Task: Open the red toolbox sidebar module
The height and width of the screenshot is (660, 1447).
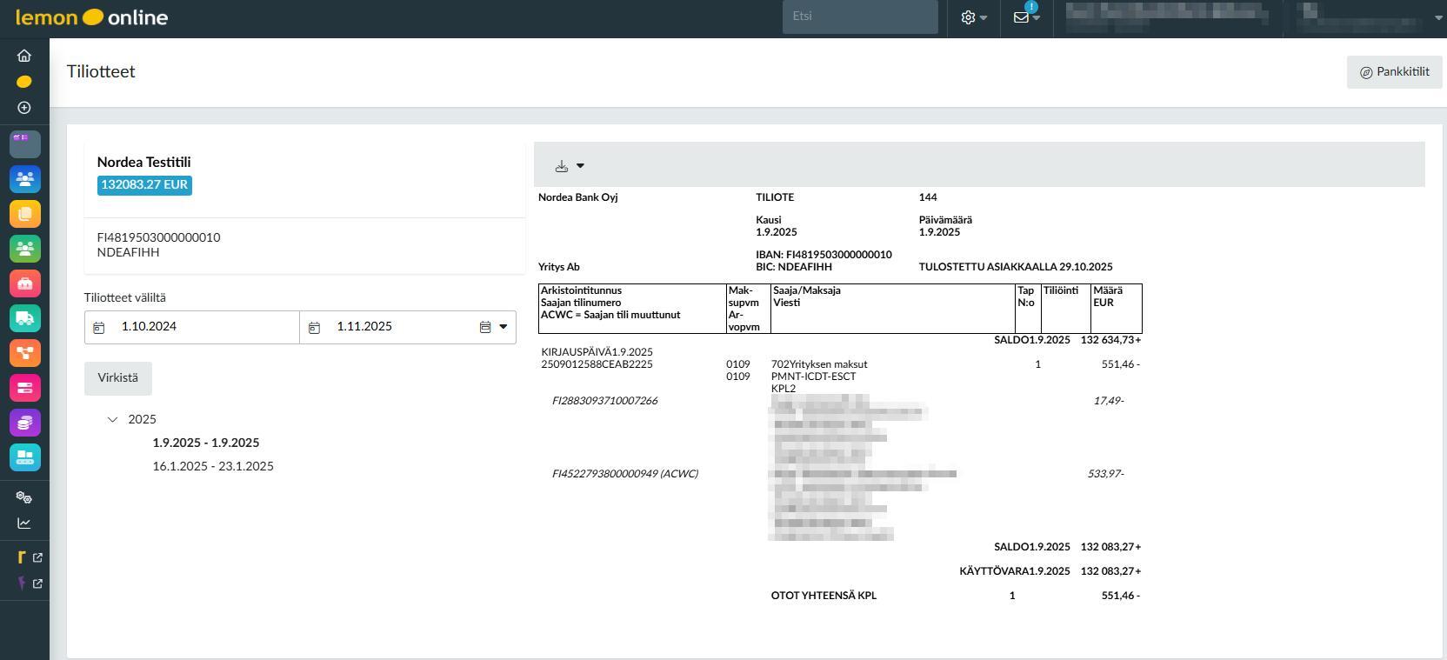Action: tap(24, 283)
